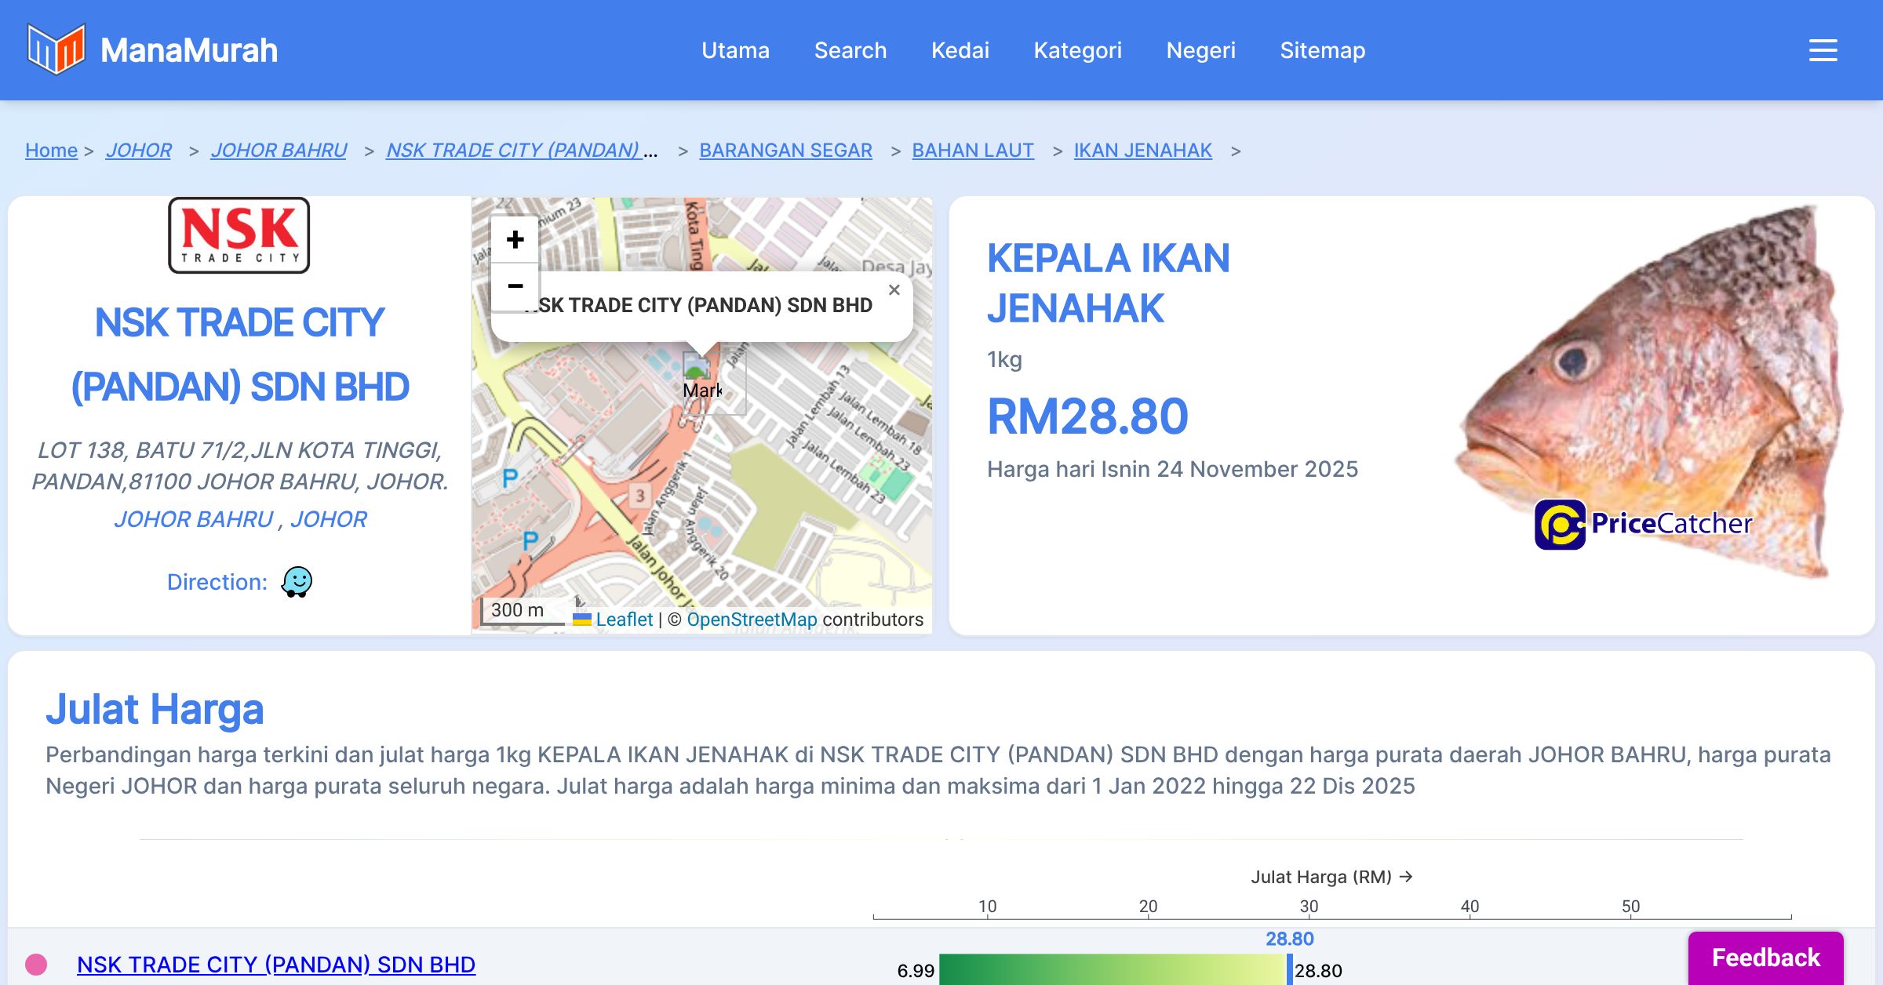Open the Kategori menu

click(1077, 50)
